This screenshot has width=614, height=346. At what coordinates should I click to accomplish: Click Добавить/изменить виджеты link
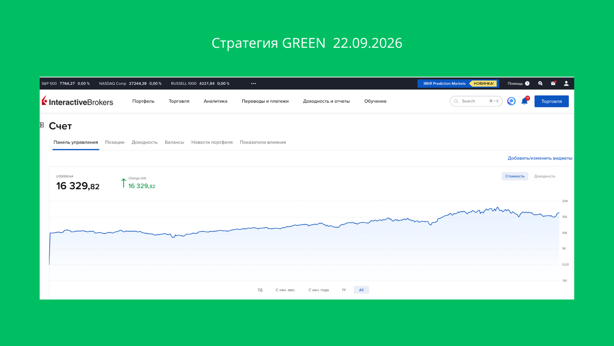tap(540, 158)
